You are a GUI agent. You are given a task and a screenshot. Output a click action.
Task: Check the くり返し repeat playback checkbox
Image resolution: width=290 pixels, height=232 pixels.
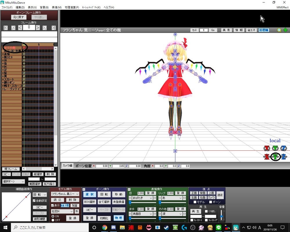(206, 211)
